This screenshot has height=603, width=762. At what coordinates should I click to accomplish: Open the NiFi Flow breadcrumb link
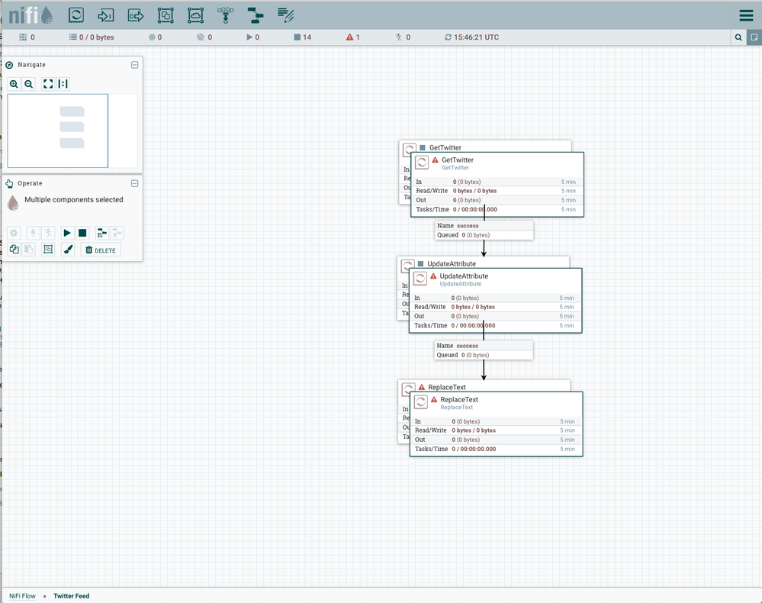pos(22,596)
